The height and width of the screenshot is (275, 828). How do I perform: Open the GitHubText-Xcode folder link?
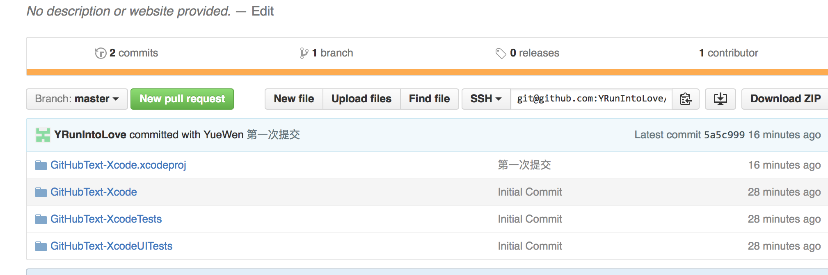(x=94, y=192)
